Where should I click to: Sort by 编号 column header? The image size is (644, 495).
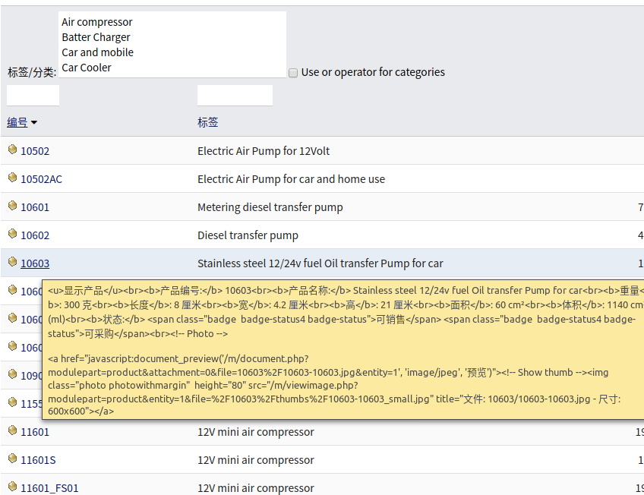[x=17, y=122]
